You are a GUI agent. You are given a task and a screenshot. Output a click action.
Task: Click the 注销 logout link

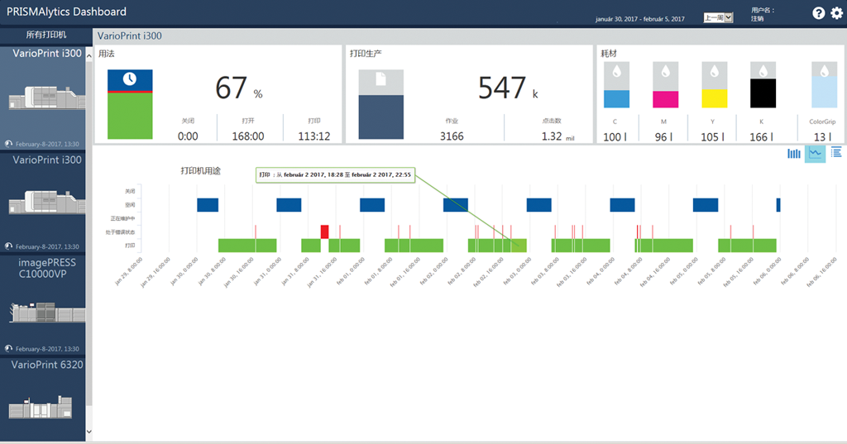pos(757,18)
